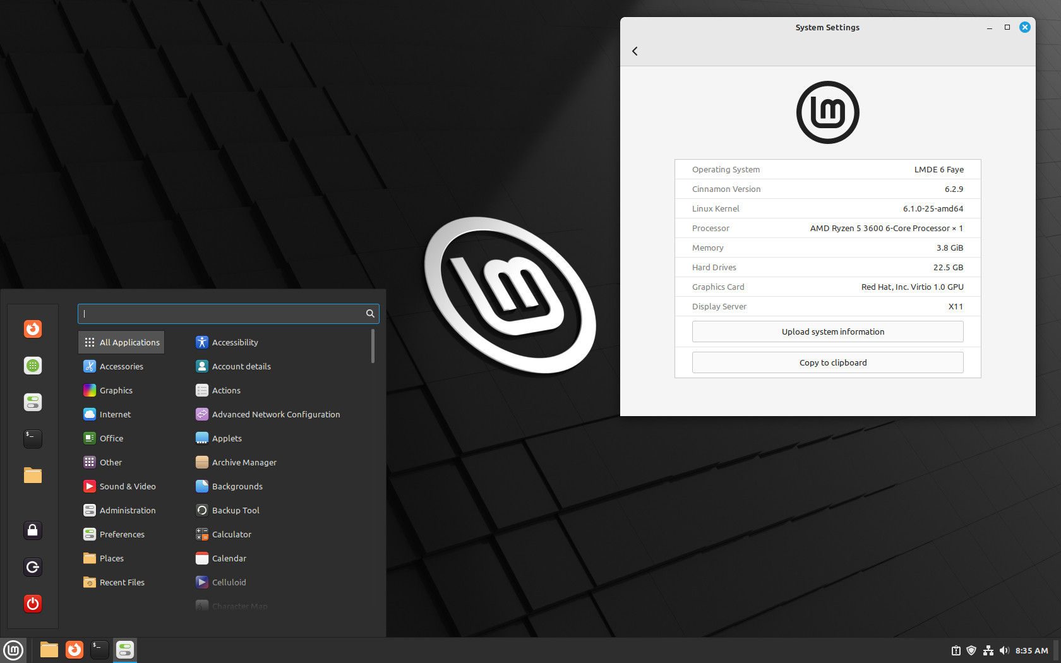Viewport: 1061px width, 663px height.
Task: Click the Copy to clipboard button
Action: [x=827, y=362]
